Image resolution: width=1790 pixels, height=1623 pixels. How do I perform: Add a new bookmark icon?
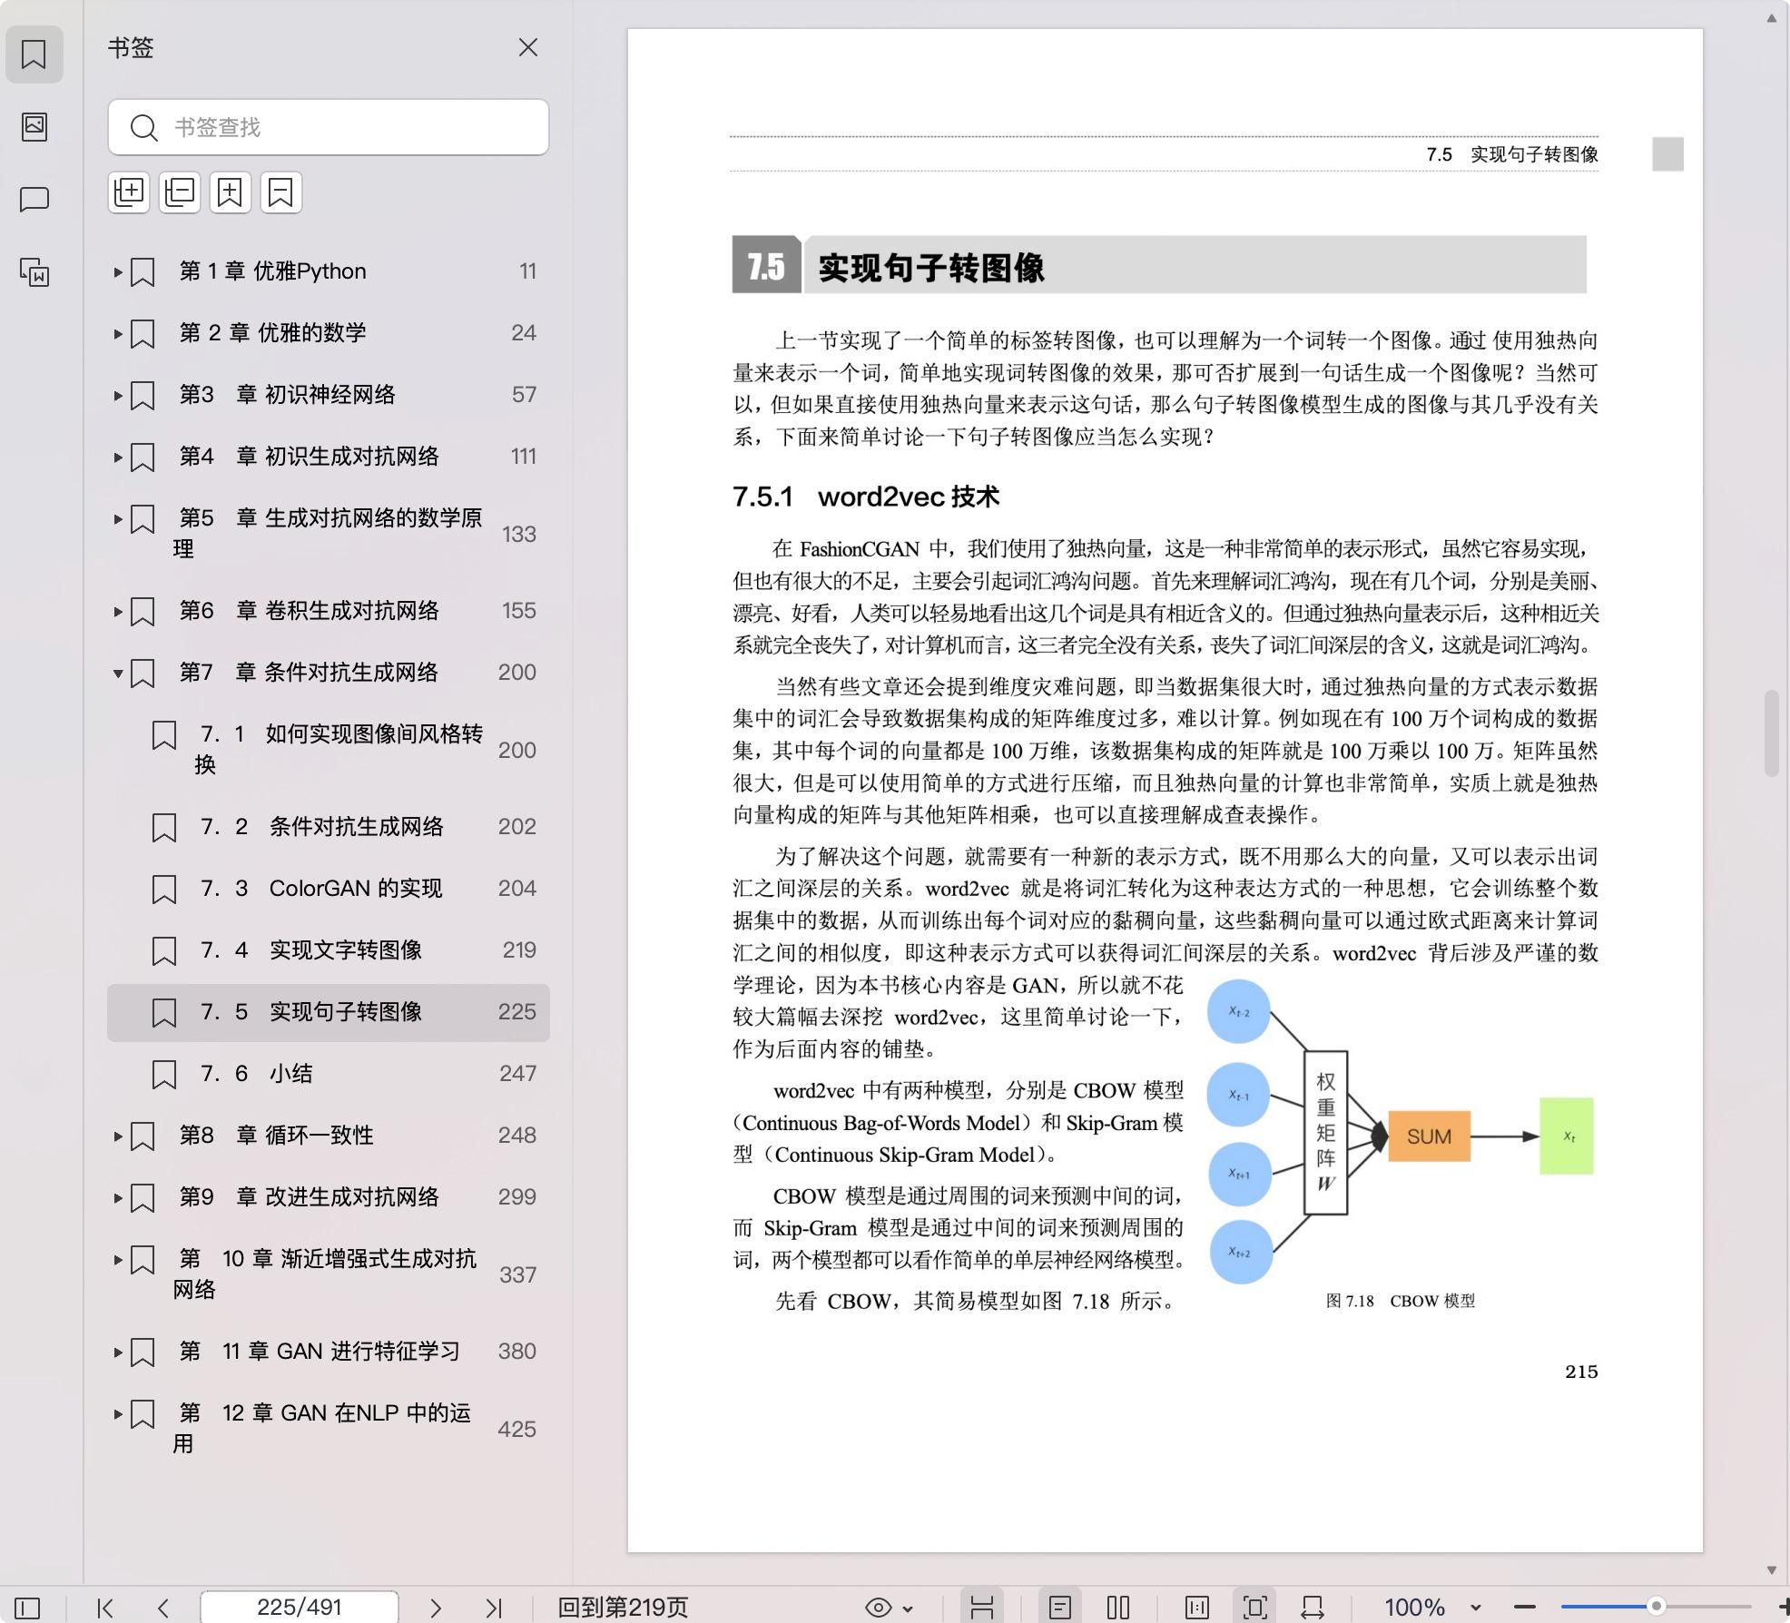tap(231, 192)
